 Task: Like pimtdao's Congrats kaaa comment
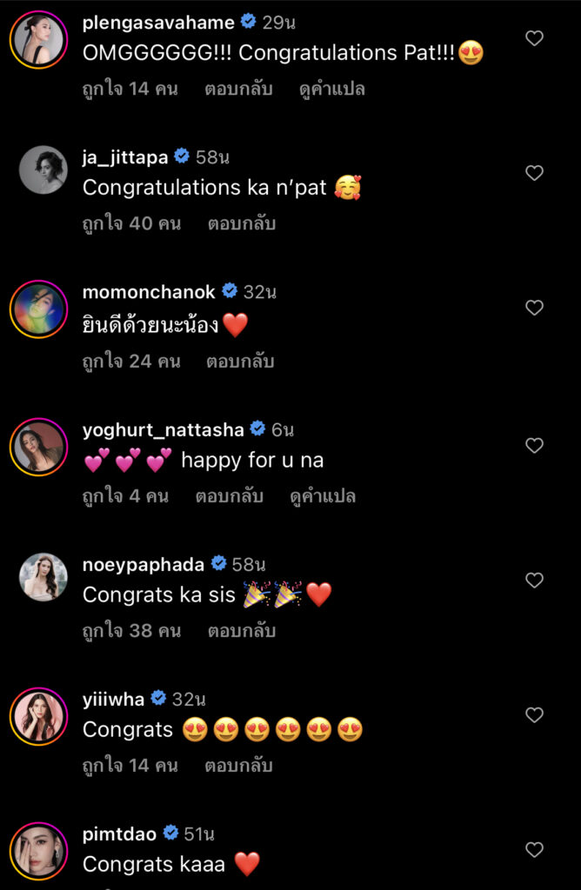tap(535, 849)
